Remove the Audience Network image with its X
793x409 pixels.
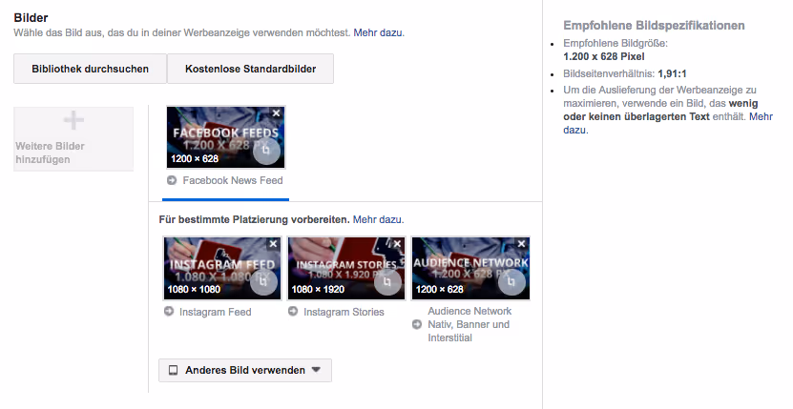(x=521, y=244)
